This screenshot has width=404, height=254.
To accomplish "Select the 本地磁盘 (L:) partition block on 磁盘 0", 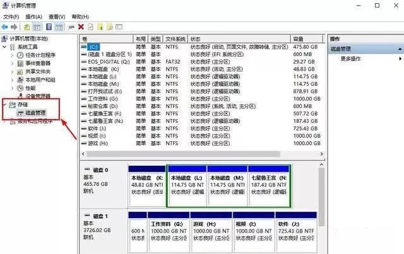I will click(x=187, y=186).
